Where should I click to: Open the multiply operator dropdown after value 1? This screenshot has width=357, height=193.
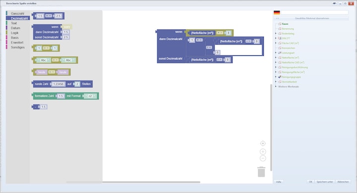199,40
